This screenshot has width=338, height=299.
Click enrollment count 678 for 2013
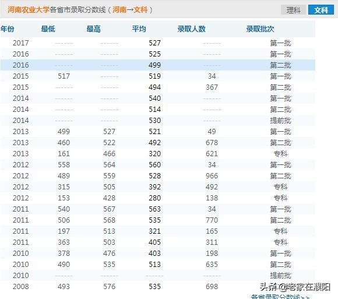pos(212,142)
